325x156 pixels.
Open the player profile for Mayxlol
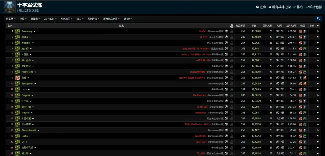click(x=25, y=113)
